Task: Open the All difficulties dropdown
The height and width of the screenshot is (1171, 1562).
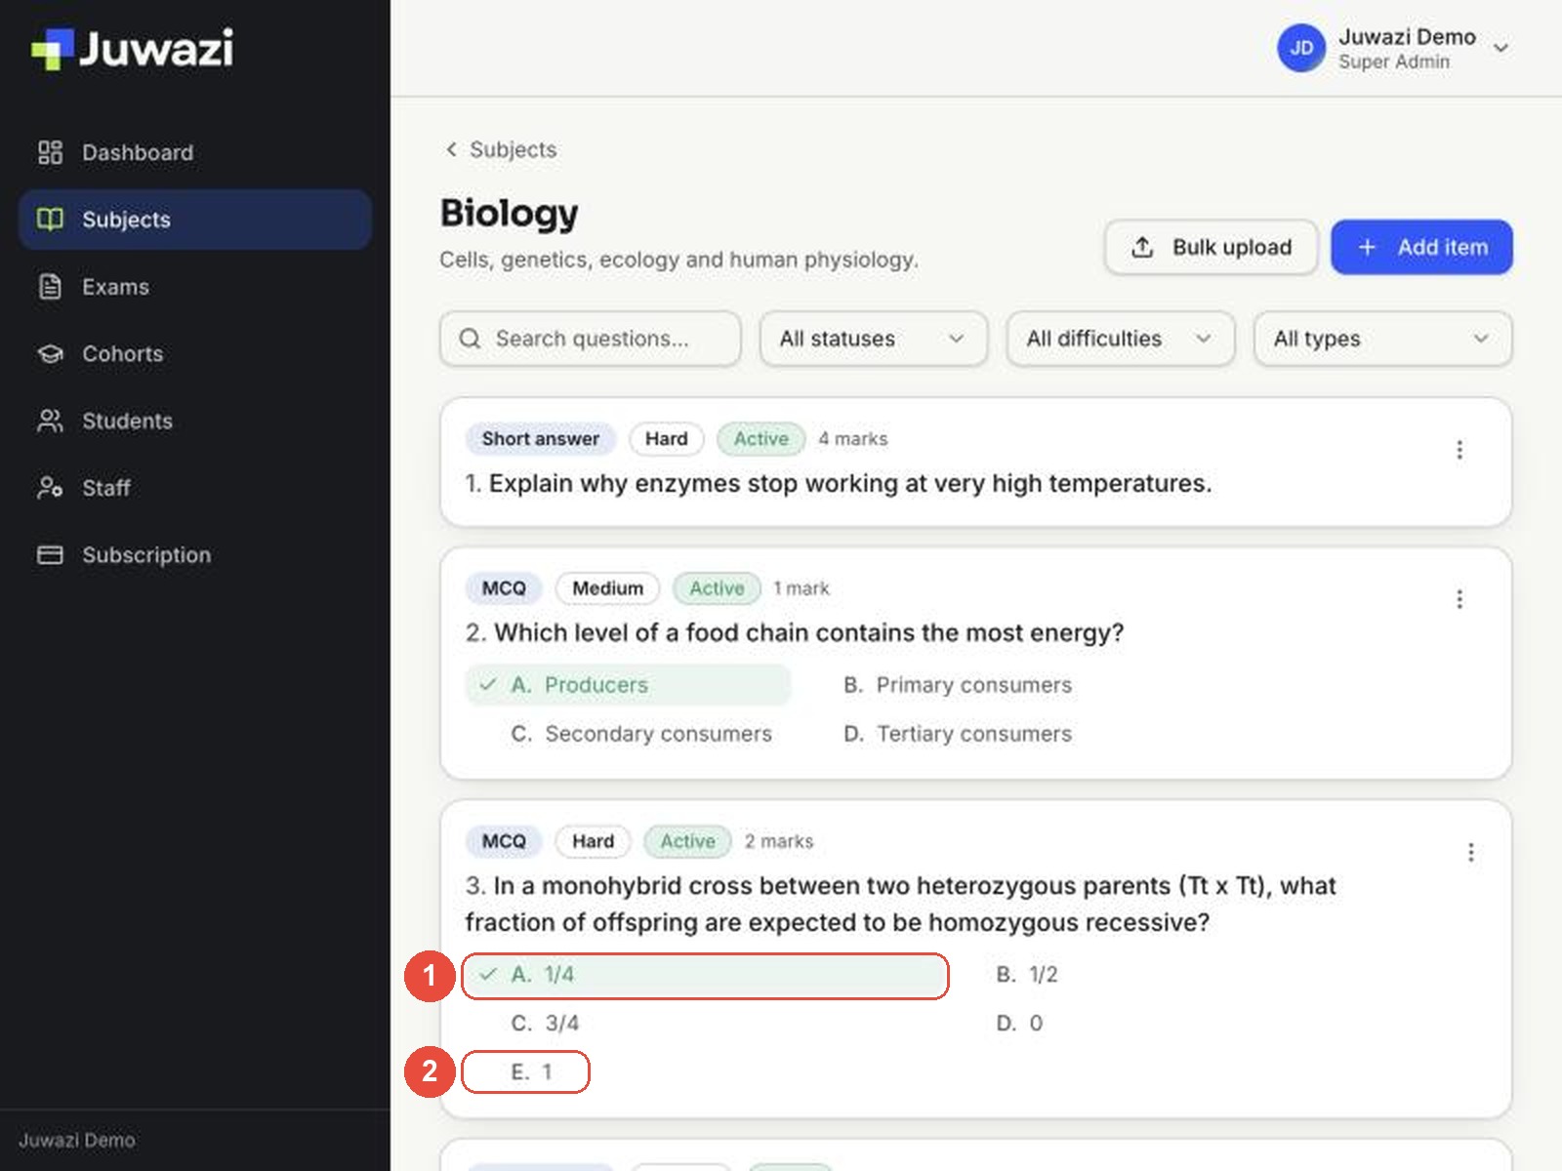Action: pos(1121,339)
